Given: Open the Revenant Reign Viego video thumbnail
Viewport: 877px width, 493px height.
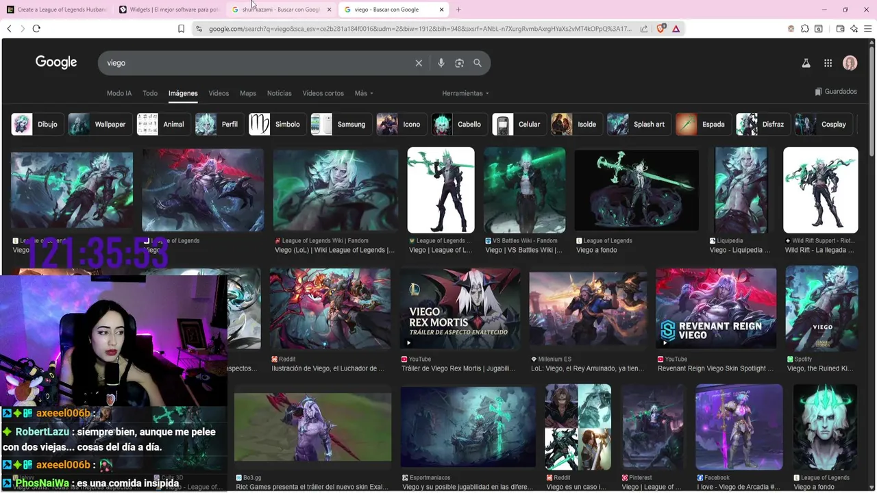Looking at the screenshot, I should (716, 308).
